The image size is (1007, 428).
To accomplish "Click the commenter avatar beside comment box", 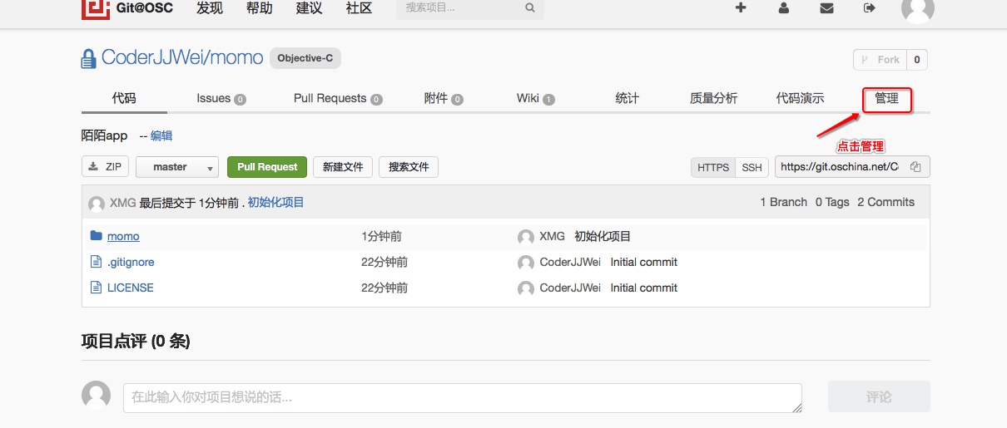I will pos(96,395).
